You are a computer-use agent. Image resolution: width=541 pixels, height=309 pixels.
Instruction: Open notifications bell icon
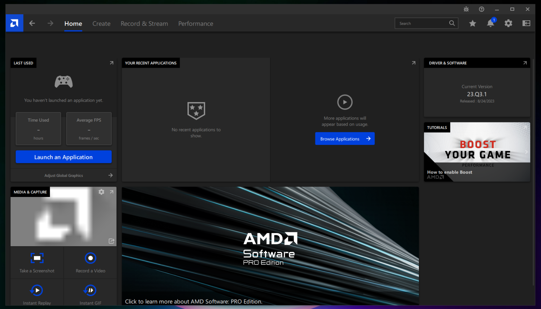491,23
